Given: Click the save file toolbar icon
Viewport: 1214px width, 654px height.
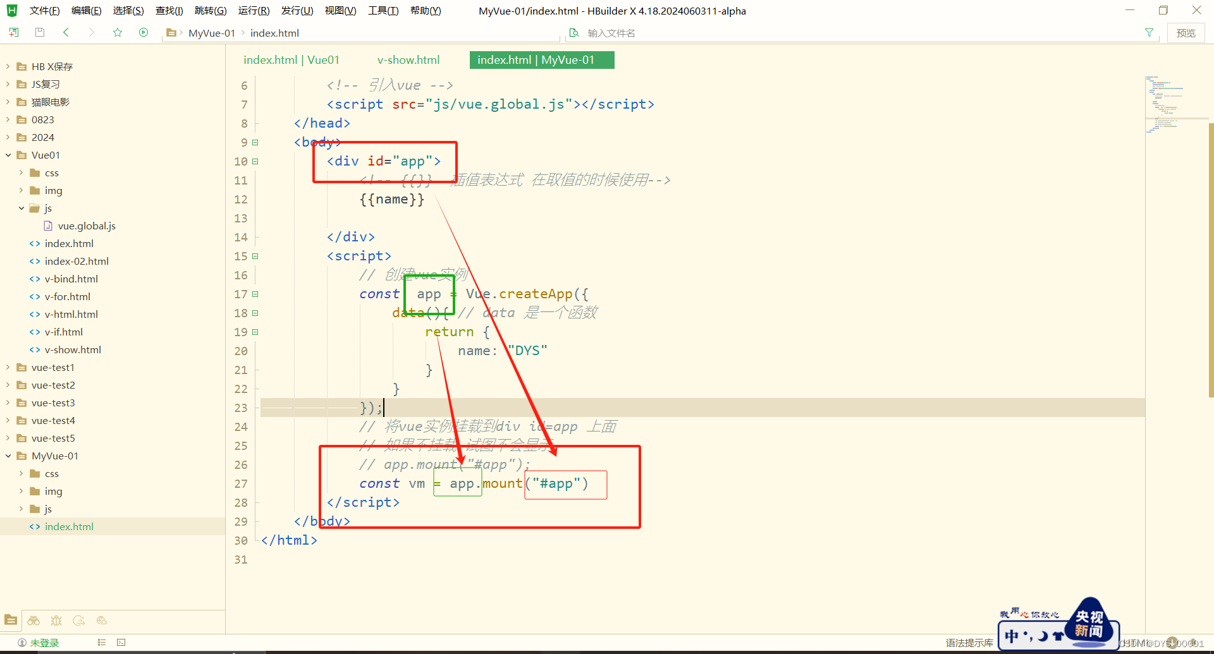Looking at the screenshot, I should [x=40, y=32].
